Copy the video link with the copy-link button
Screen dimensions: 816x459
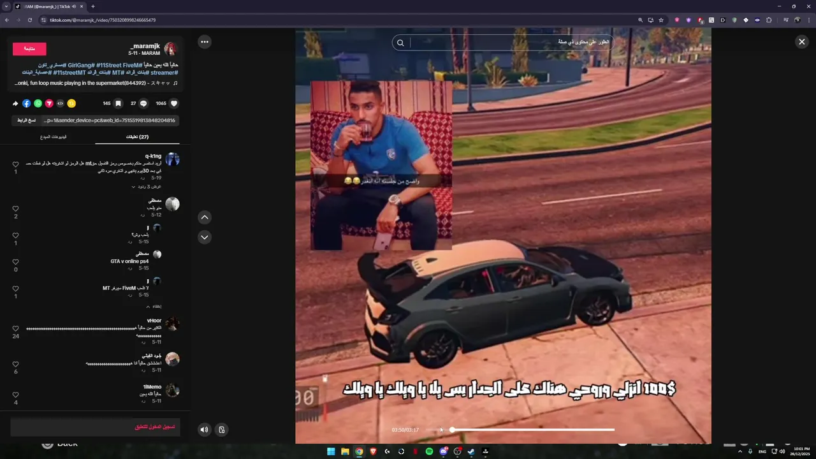27,120
